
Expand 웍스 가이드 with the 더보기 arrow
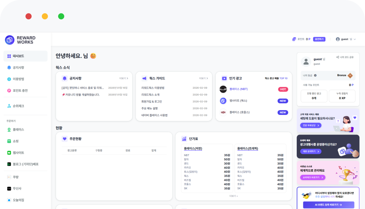(203, 78)
